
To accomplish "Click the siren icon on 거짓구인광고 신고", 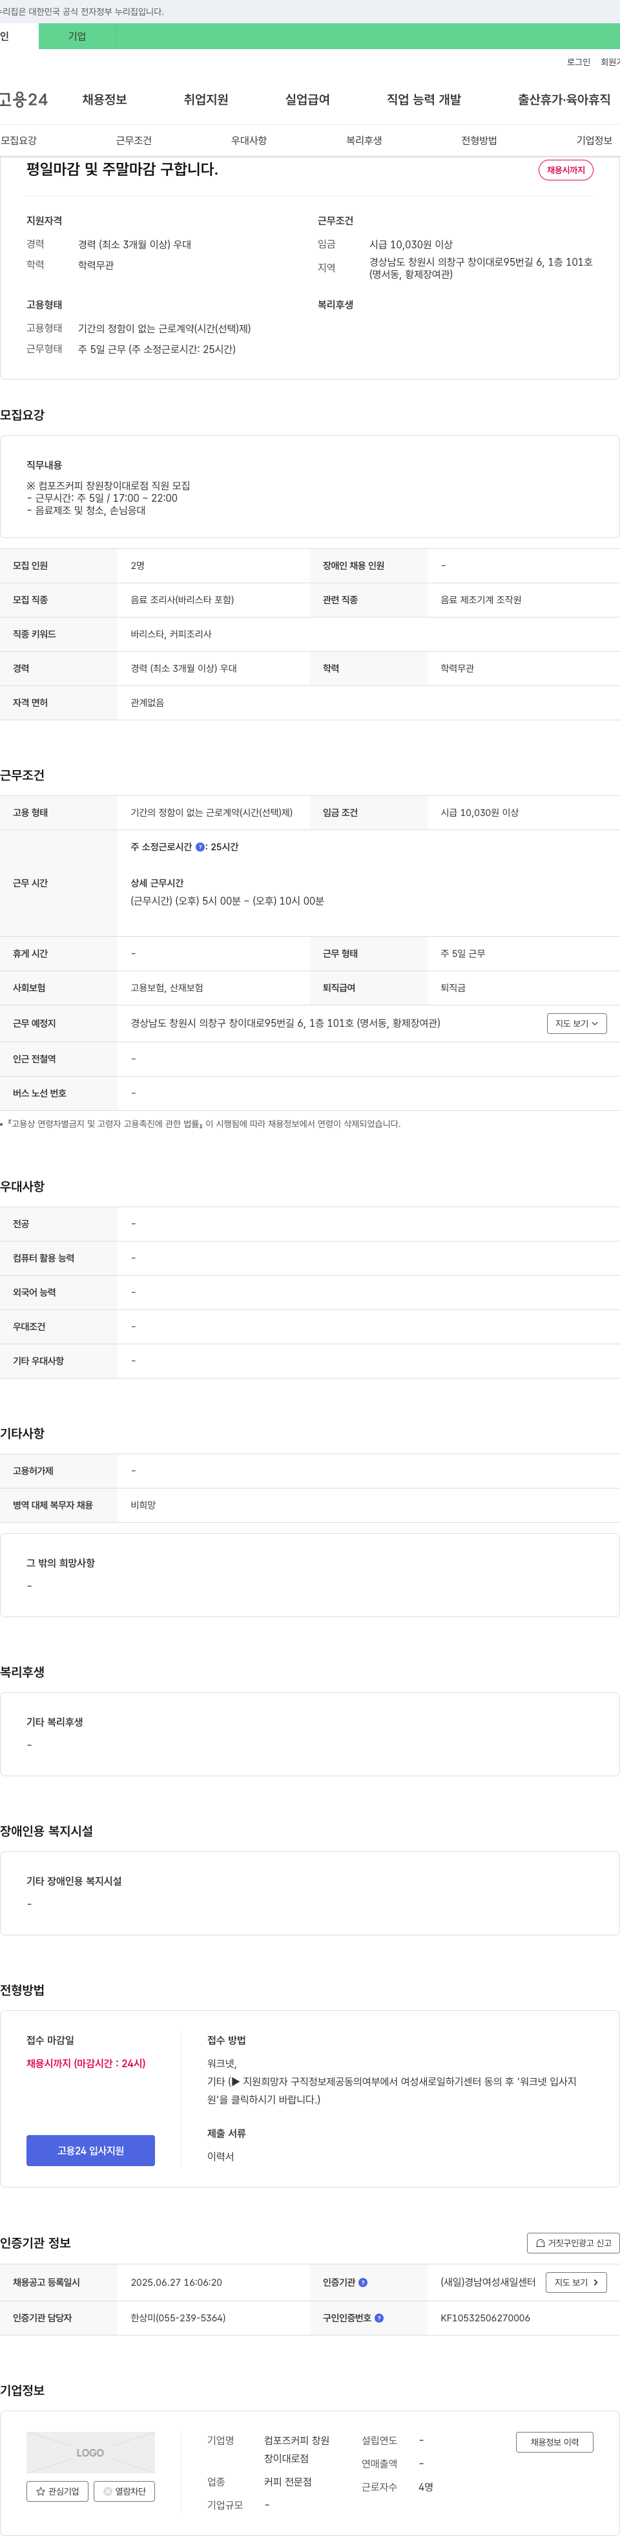I will coord(539,2242).
